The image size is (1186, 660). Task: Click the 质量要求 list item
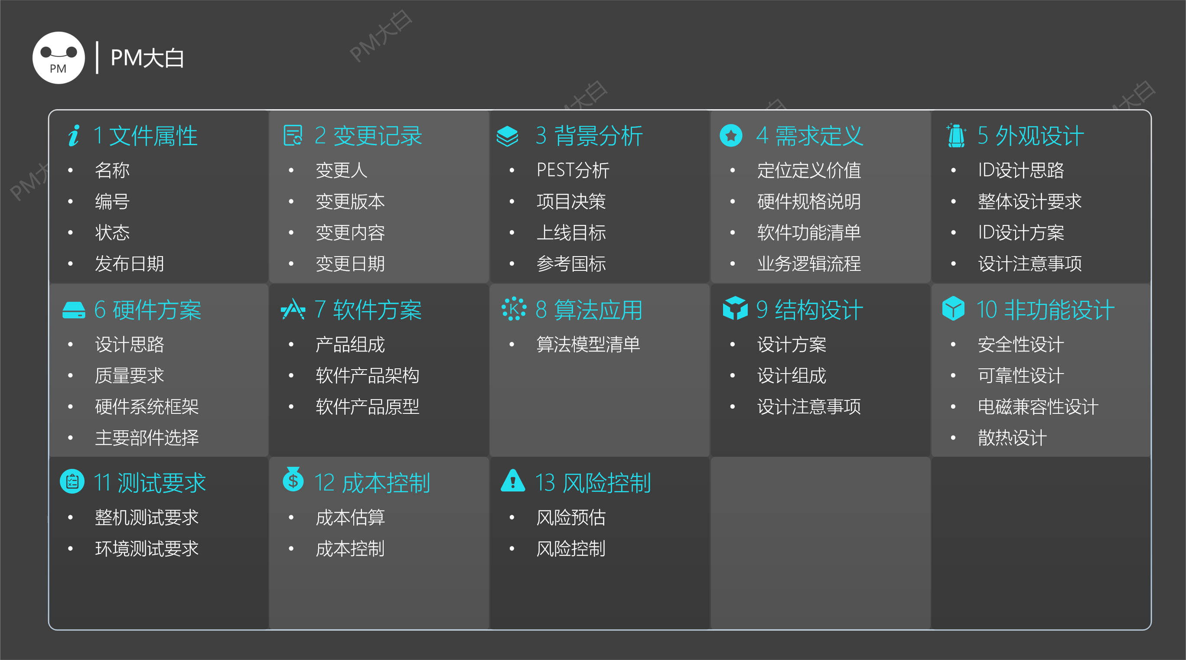click(x=129, y=376)
